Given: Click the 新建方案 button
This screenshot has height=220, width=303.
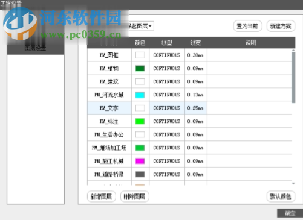Looking at the screenshot, I should tap(281, 26).
